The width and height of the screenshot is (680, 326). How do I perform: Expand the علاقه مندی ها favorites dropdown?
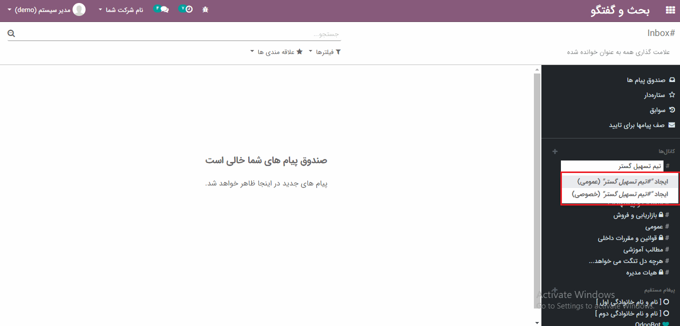[x=277, y=52]
